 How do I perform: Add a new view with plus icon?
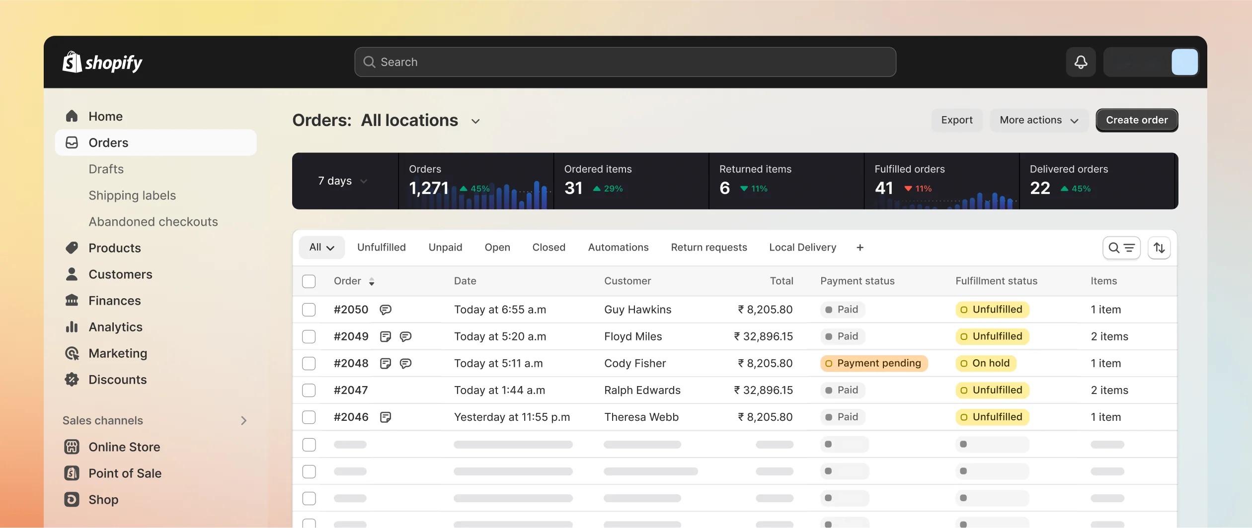[860, 247]
